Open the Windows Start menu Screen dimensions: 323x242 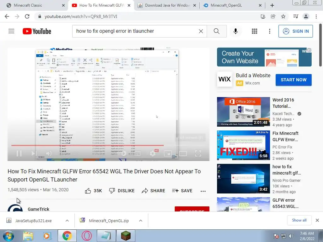coord(8,236)
